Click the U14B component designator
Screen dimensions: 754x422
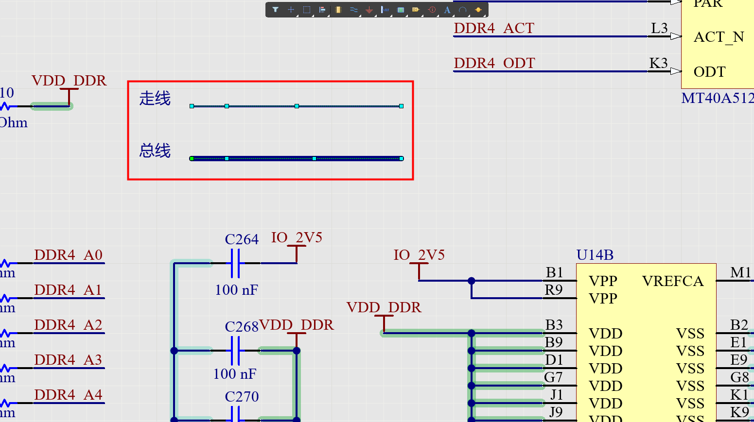click(595, 255)
